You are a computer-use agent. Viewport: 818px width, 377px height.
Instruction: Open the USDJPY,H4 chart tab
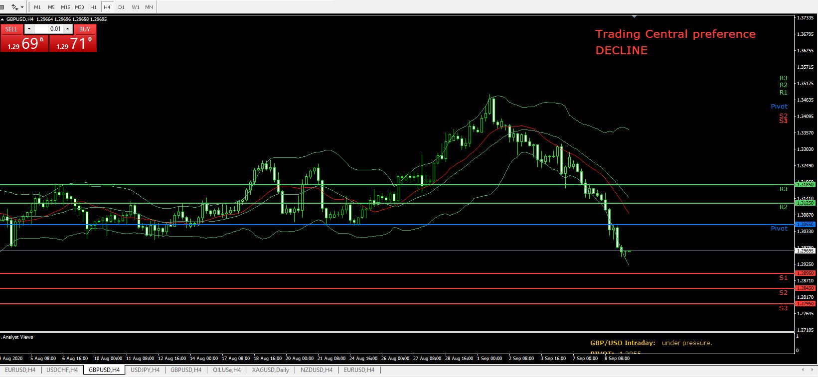click(145, 370)
